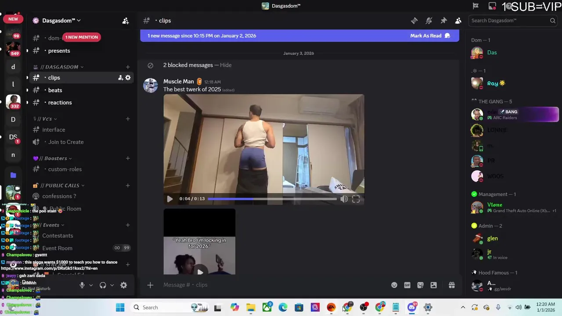
Task: Collapse the // Boosters category
Action: coord(52,158)
